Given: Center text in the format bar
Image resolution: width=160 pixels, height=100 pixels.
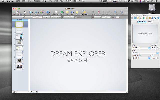Looking at the screenshot, I should [55, 17].
